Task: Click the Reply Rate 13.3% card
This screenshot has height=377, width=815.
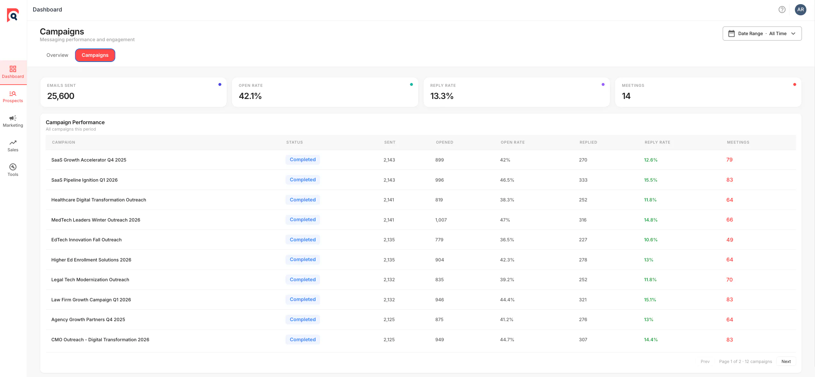Action: coord(517,92)
